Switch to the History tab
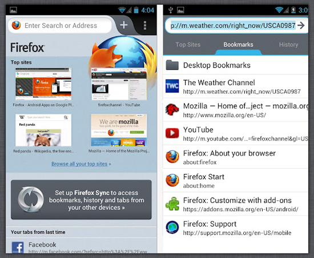 [x=288, y=45]
